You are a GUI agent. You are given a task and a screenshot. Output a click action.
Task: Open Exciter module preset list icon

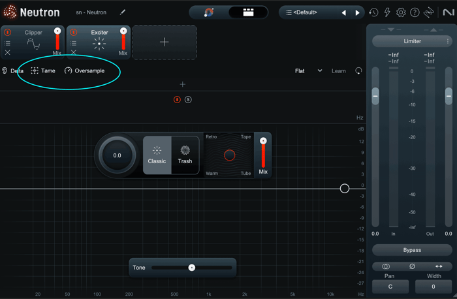point(73,43)
